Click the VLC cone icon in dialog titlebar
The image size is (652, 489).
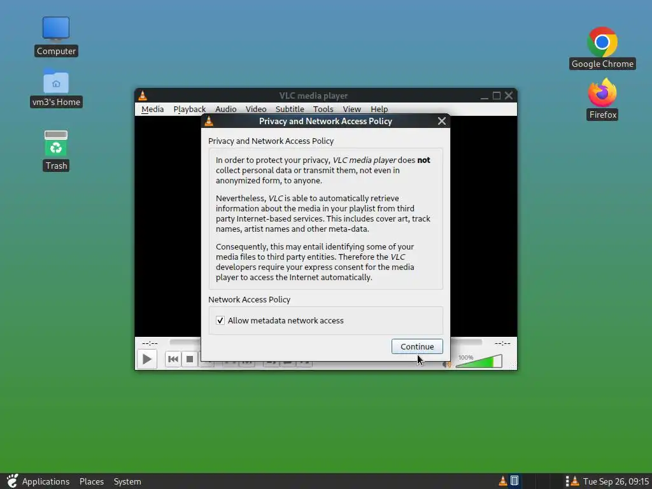pyautogui.click(x=209, y=121)
